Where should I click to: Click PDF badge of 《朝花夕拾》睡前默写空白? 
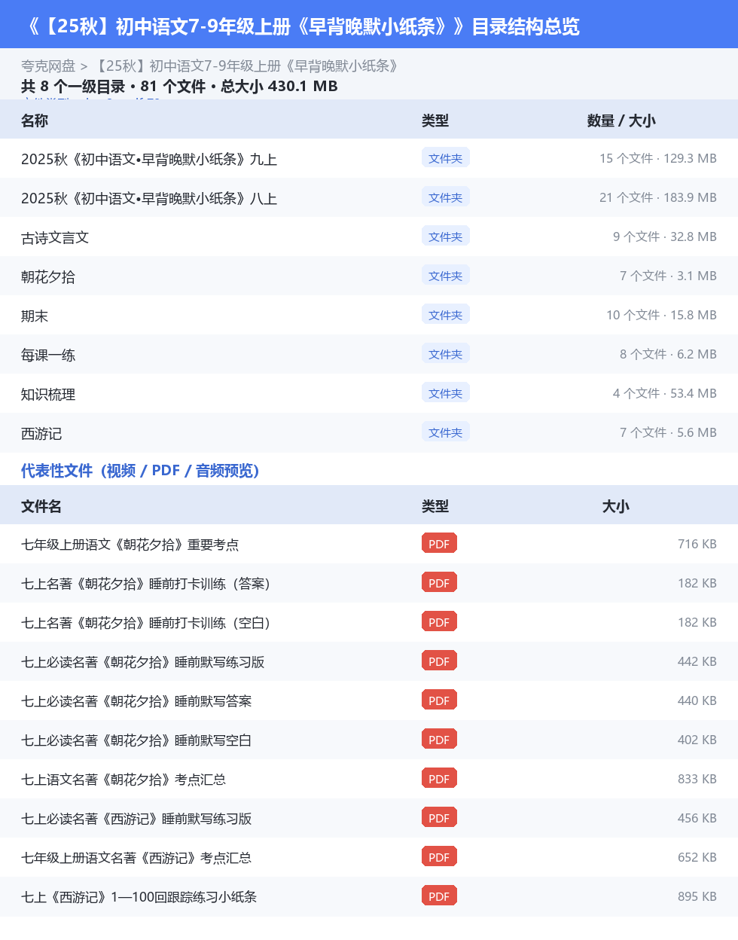(x=439, y=739)
